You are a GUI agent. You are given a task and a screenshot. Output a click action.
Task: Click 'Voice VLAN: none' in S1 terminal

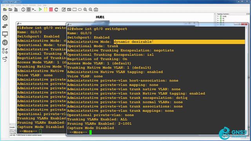[x=35, y=75]
